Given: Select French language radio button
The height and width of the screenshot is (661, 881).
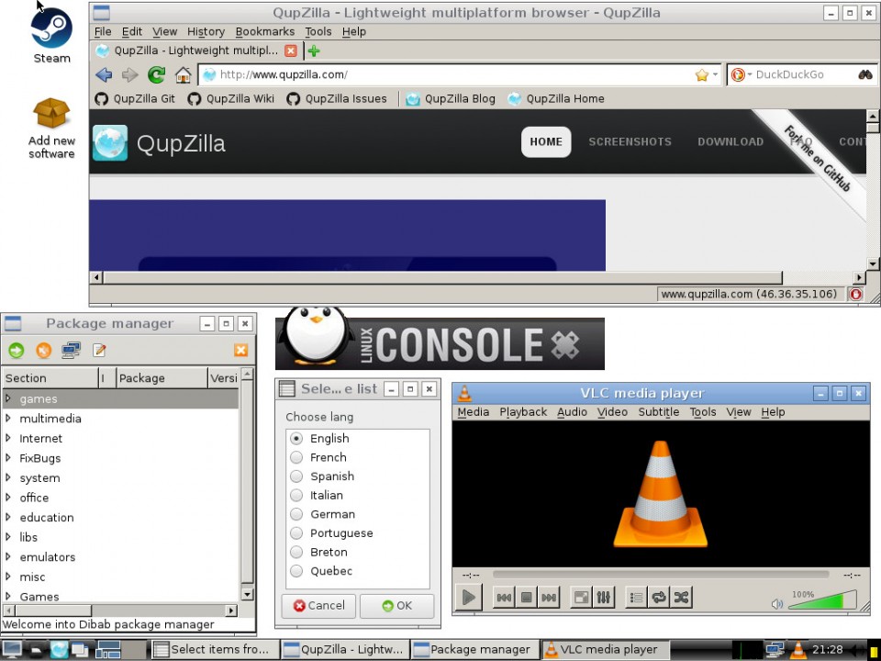Looking at the screenshot, I should click(x=296, y=457).
